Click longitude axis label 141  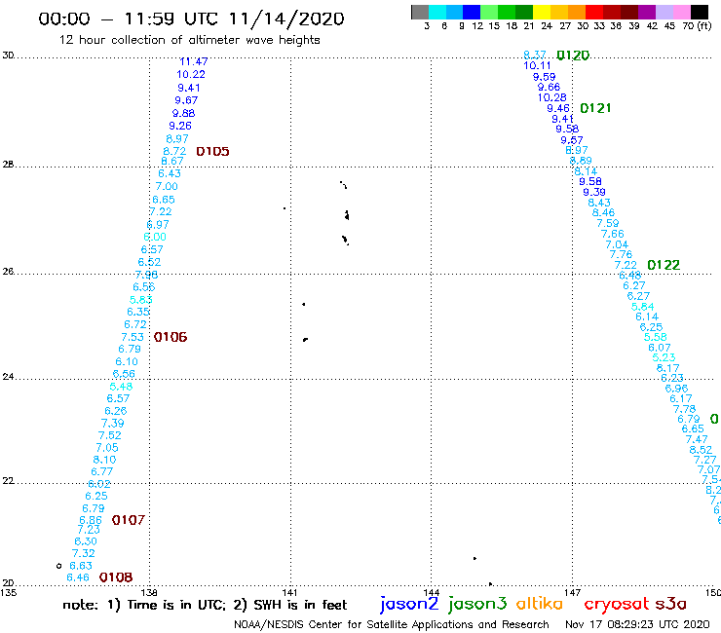tap(289, 592)
